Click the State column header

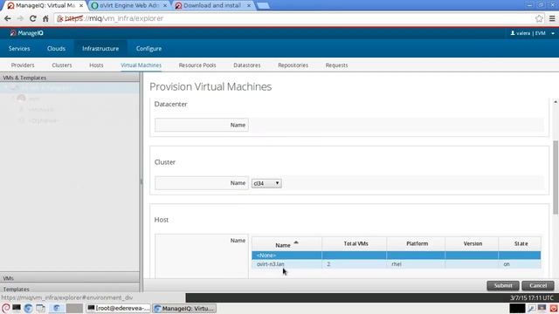tap(521, 244)
